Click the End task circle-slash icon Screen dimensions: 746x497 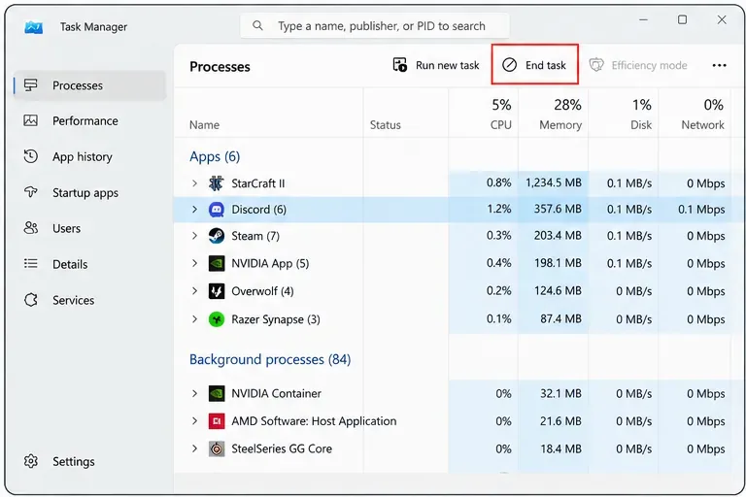tap(509, 65)
